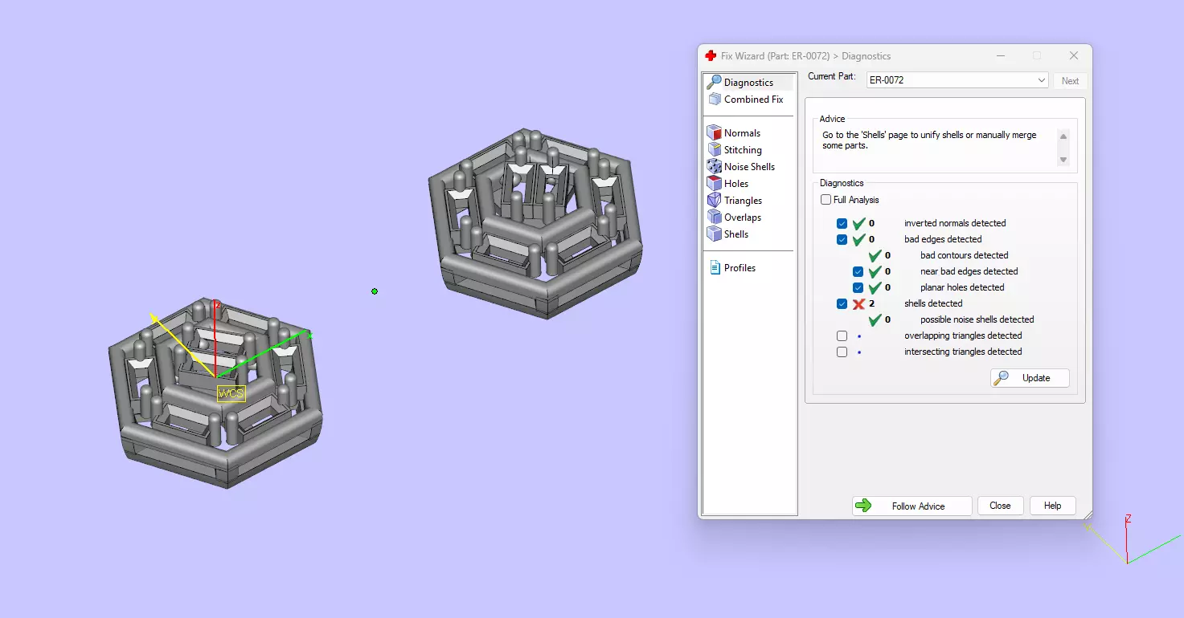The image size is (1184, 618).
Task: Close Fix Wizard with the title bar X
Action: point(1074,56)
